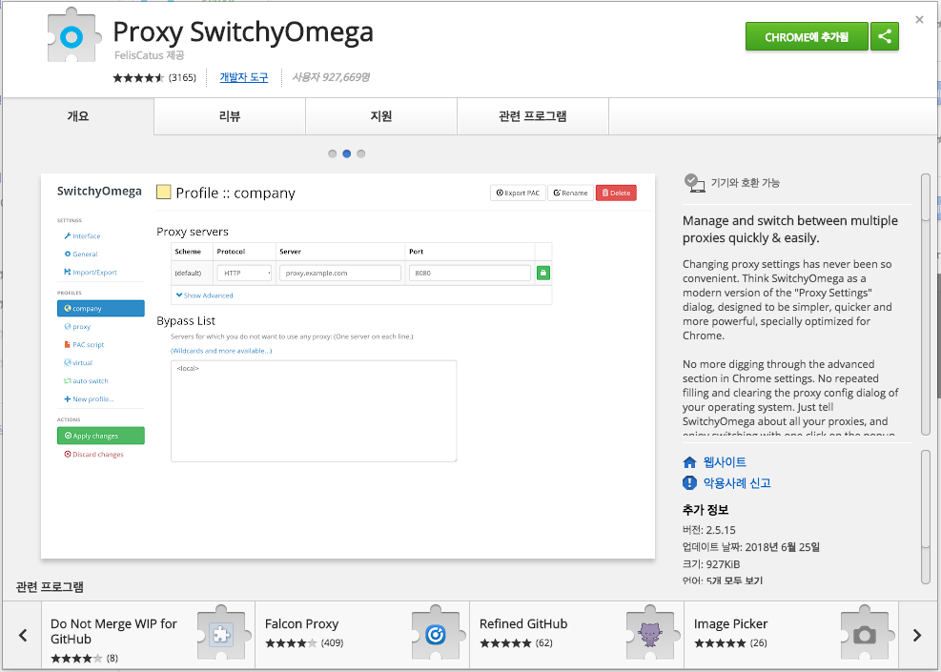Click the share icon button
This screenshot has width=941, height=672.
[885, 37]
